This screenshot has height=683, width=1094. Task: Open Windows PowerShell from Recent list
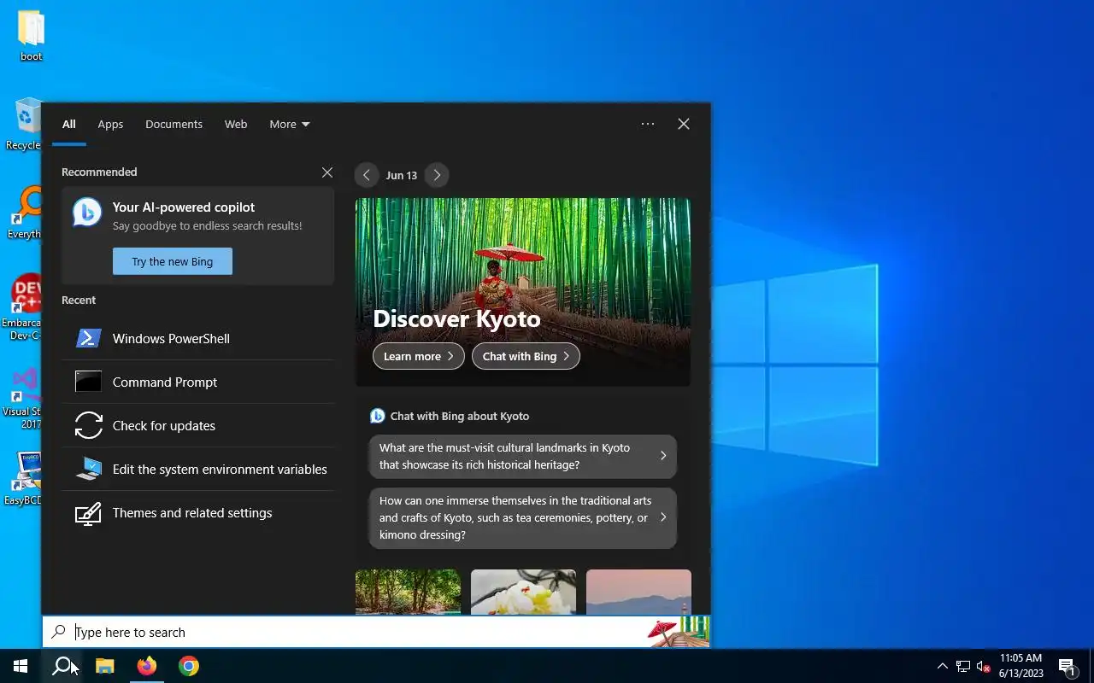197,338
